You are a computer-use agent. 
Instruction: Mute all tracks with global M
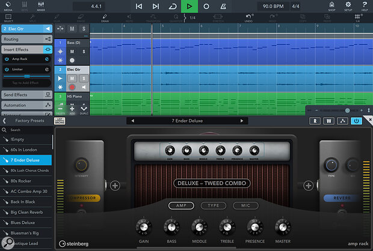coord(72,29)
